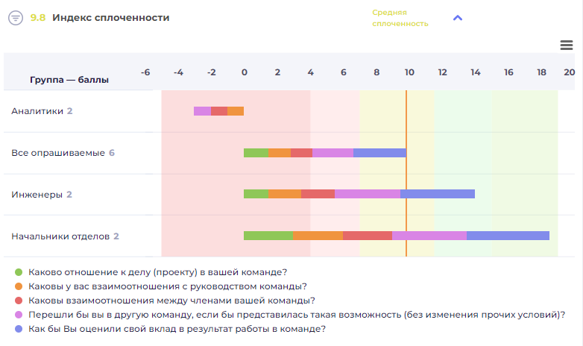Open the chart hamburger menu
583x346 pixels.
point(566,45)
